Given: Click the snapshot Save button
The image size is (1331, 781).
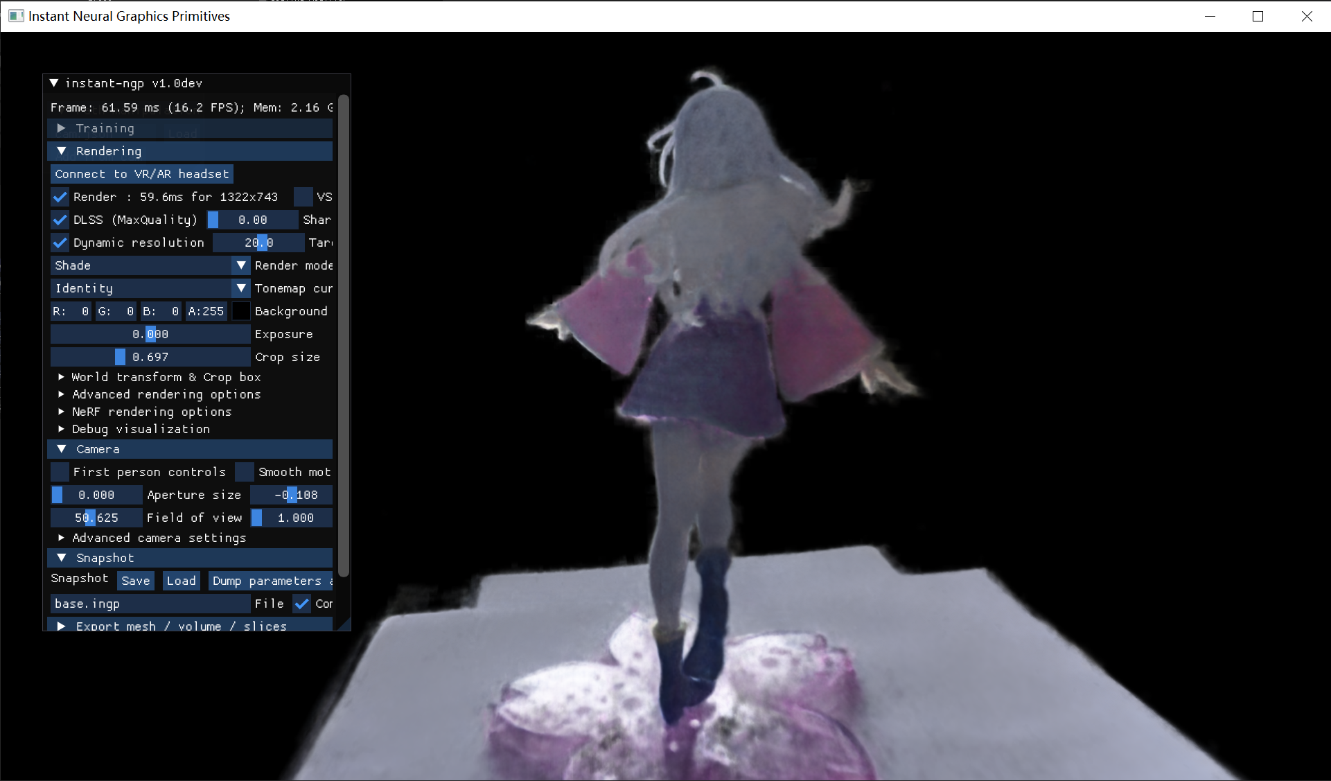Looking at the screenshot, I should (x=135, y=581).
